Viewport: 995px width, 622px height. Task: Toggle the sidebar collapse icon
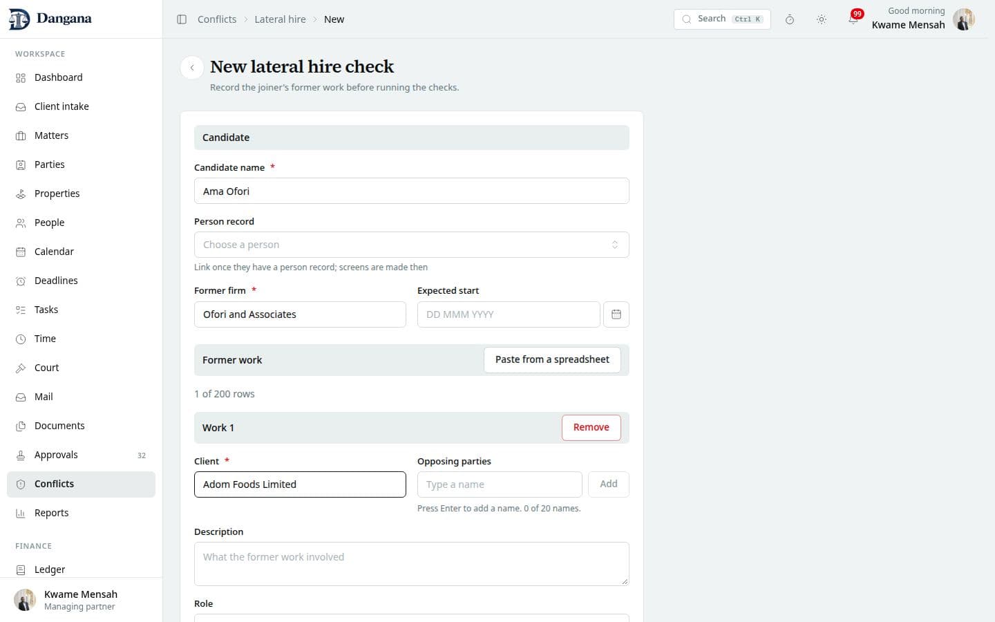coord(182,19)
